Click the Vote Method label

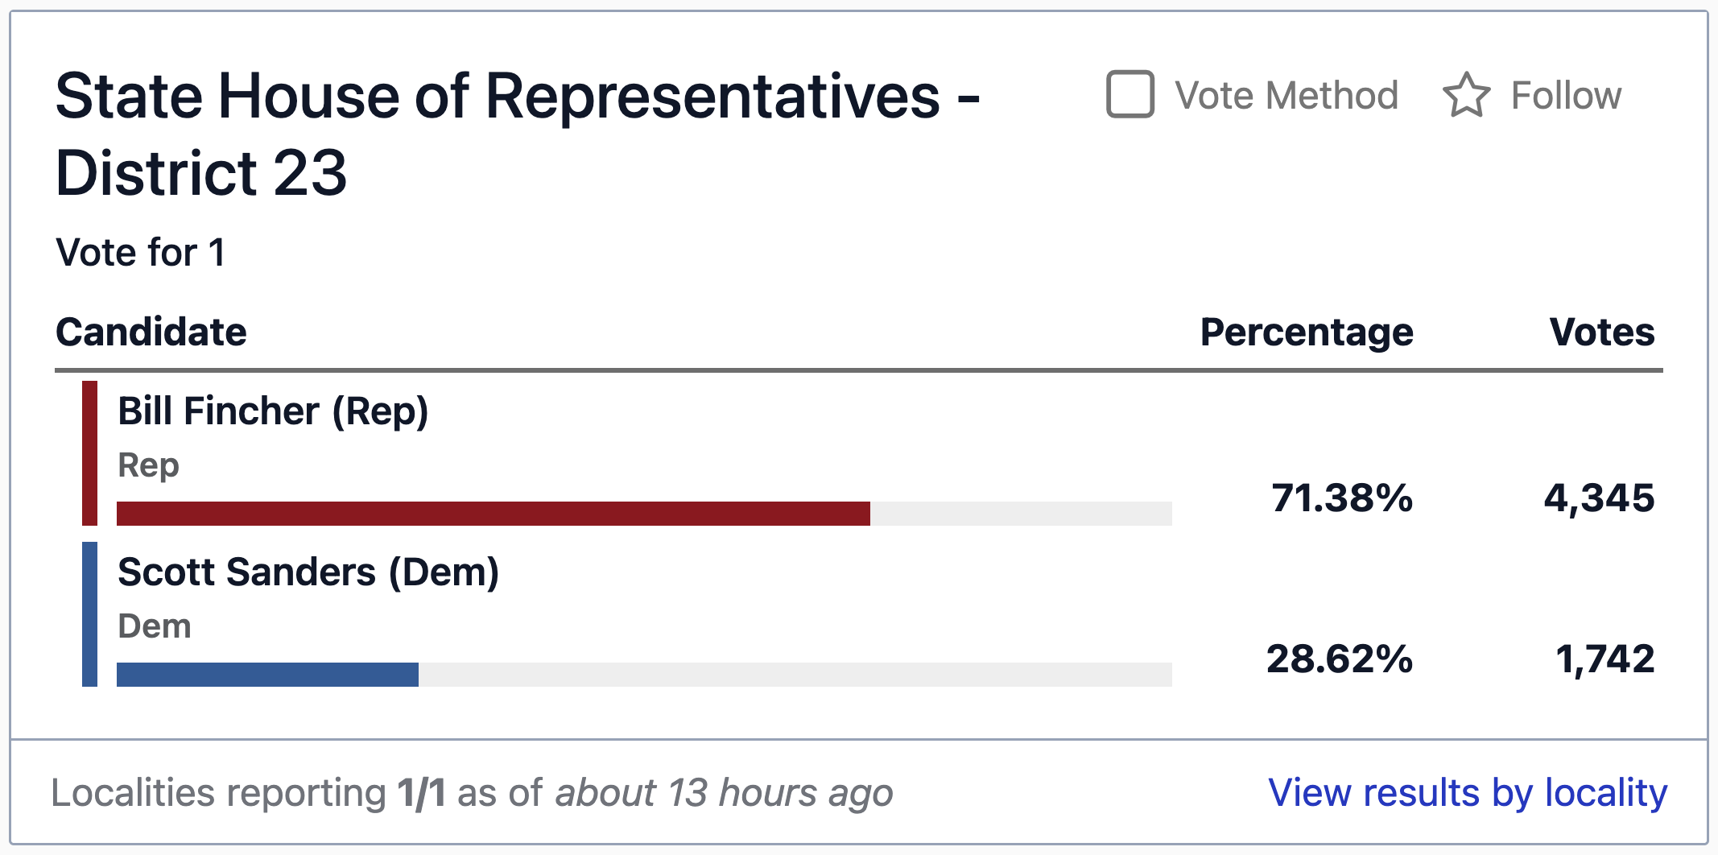[1286, 95]
